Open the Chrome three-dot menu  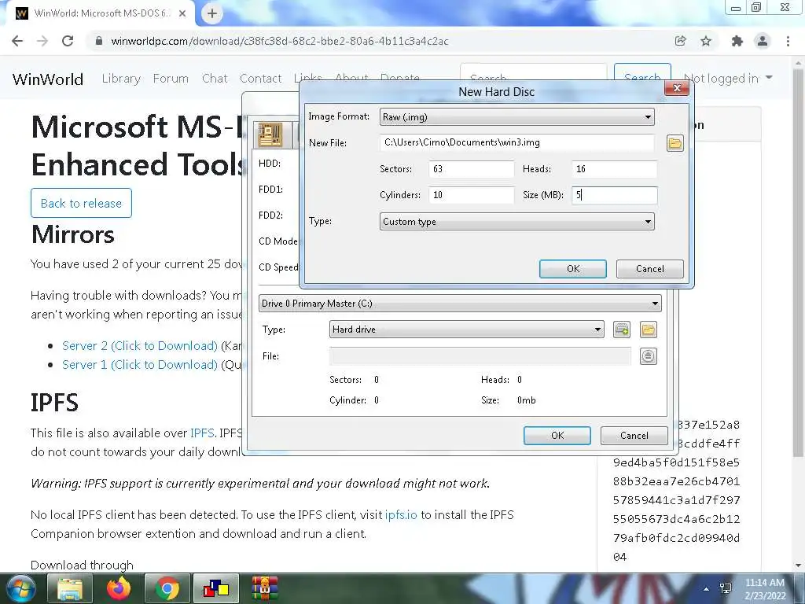(x=788, y=41)
